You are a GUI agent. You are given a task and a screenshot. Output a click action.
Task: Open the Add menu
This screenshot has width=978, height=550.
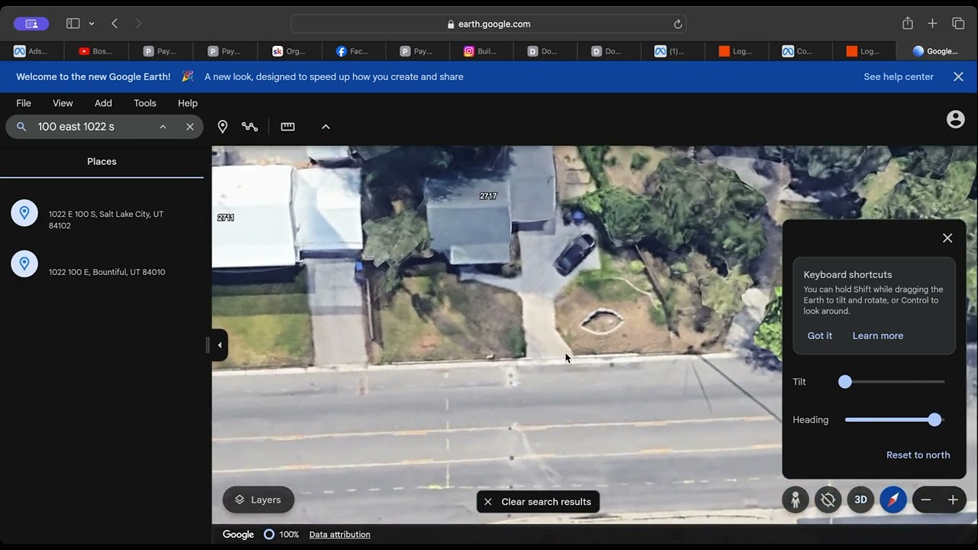[x=103, y=103]
